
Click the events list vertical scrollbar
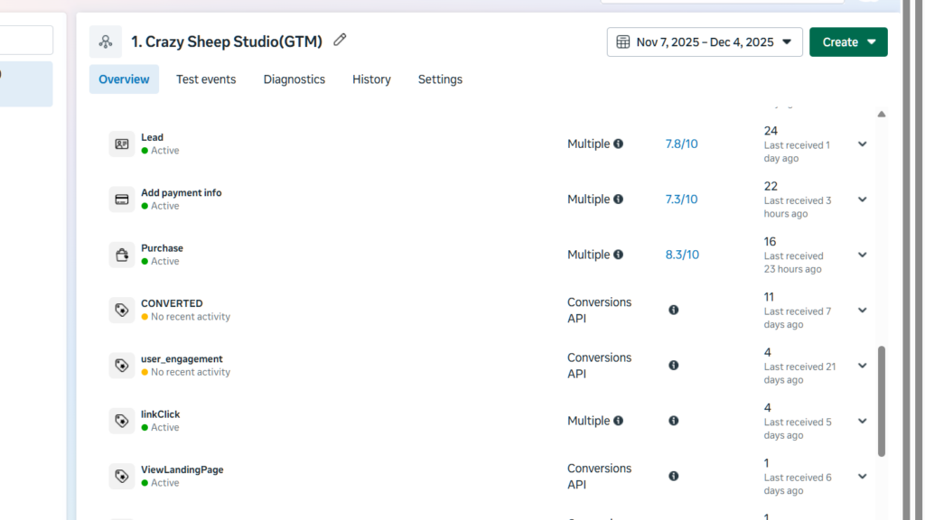tap(882, 400)
